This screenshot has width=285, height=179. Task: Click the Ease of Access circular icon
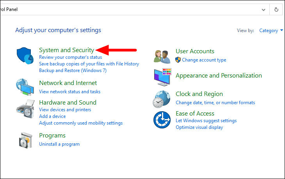tap(162, 120)
